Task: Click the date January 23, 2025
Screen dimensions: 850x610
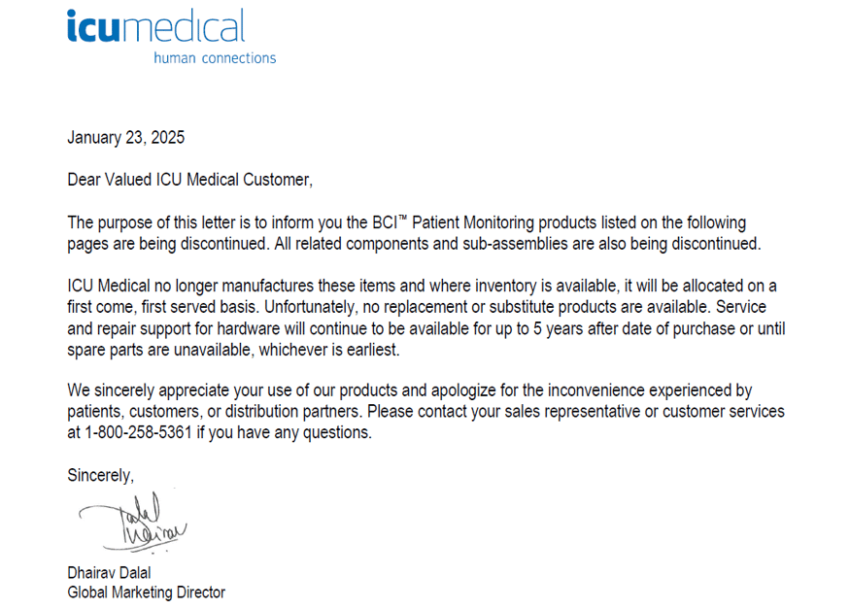Action: [x=125, y=138]
